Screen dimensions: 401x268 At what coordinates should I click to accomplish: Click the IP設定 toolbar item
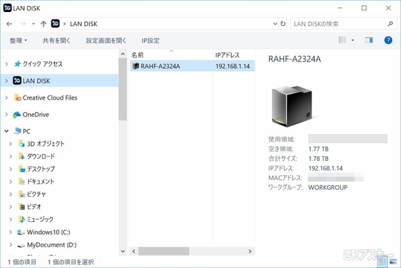tap(150, 40)
